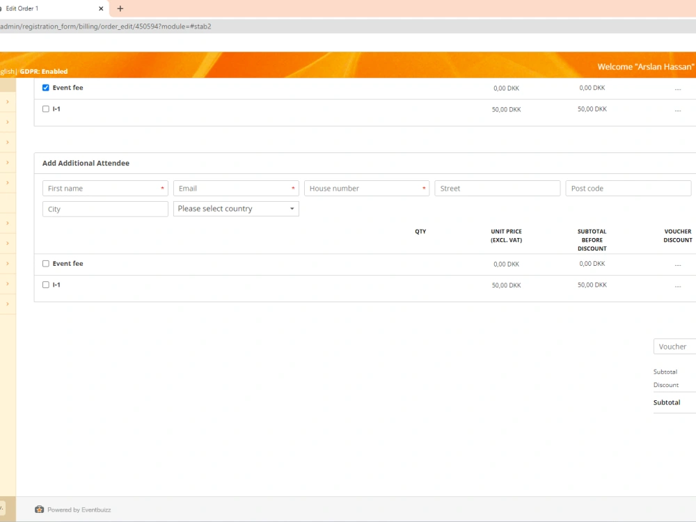Image resolution: width=696 pixels, height=522 pixels.
Task: Click the checked Event fee row label
Action: (x=68, y=88)
